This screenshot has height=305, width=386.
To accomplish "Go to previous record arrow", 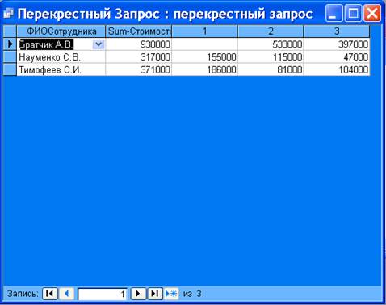I will [67, 294].
